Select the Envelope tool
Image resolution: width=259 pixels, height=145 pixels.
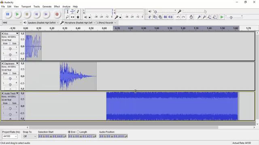pyautogui.click(x=72, y=12)
